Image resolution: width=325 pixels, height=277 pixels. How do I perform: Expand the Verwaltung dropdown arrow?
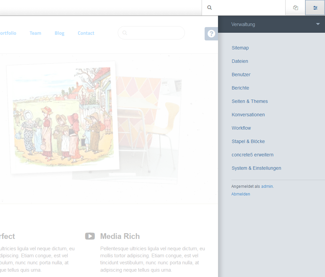(318, 24)
